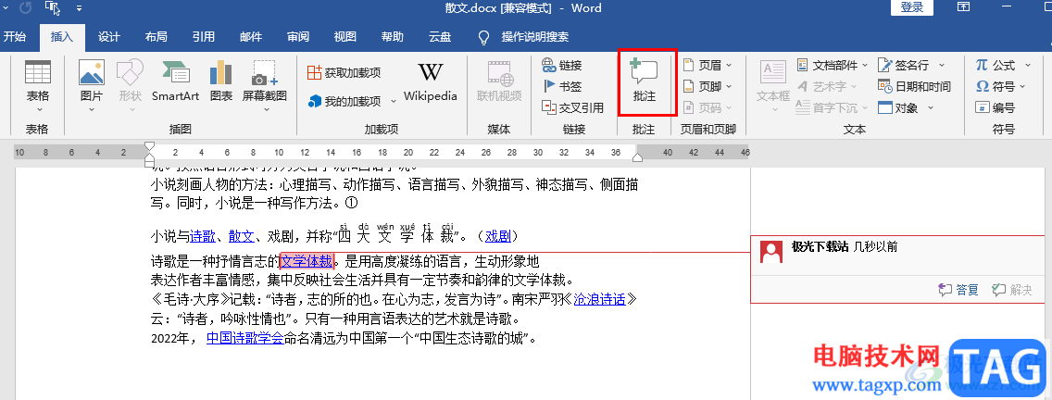Expand the Table dropdown arrow
The height and width of the screenshot is (400, 1052).
click(x=38, y=109)
